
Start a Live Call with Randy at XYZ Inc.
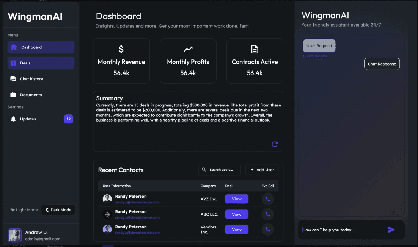coord(268,199)
